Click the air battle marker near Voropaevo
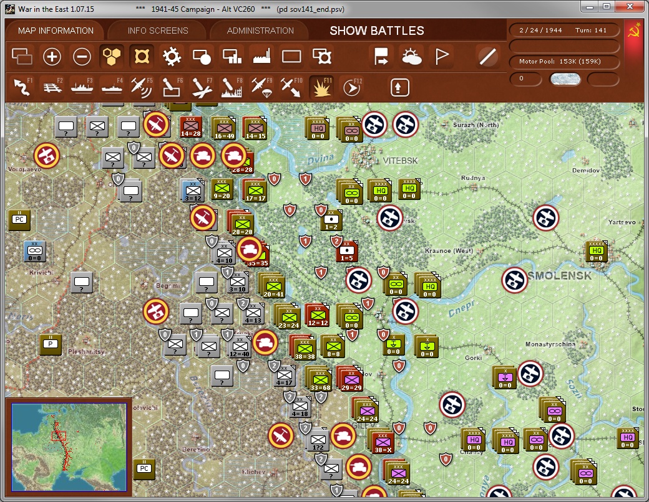 pyautogui.click(x=47, y=156)
